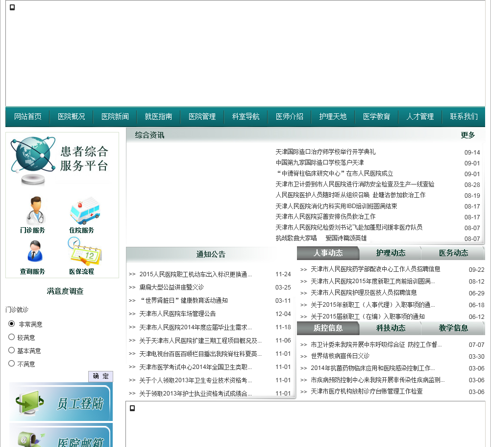The image size is (491, 447).
Task: Switch to 护理动态 tab
Action: point(391,253)
